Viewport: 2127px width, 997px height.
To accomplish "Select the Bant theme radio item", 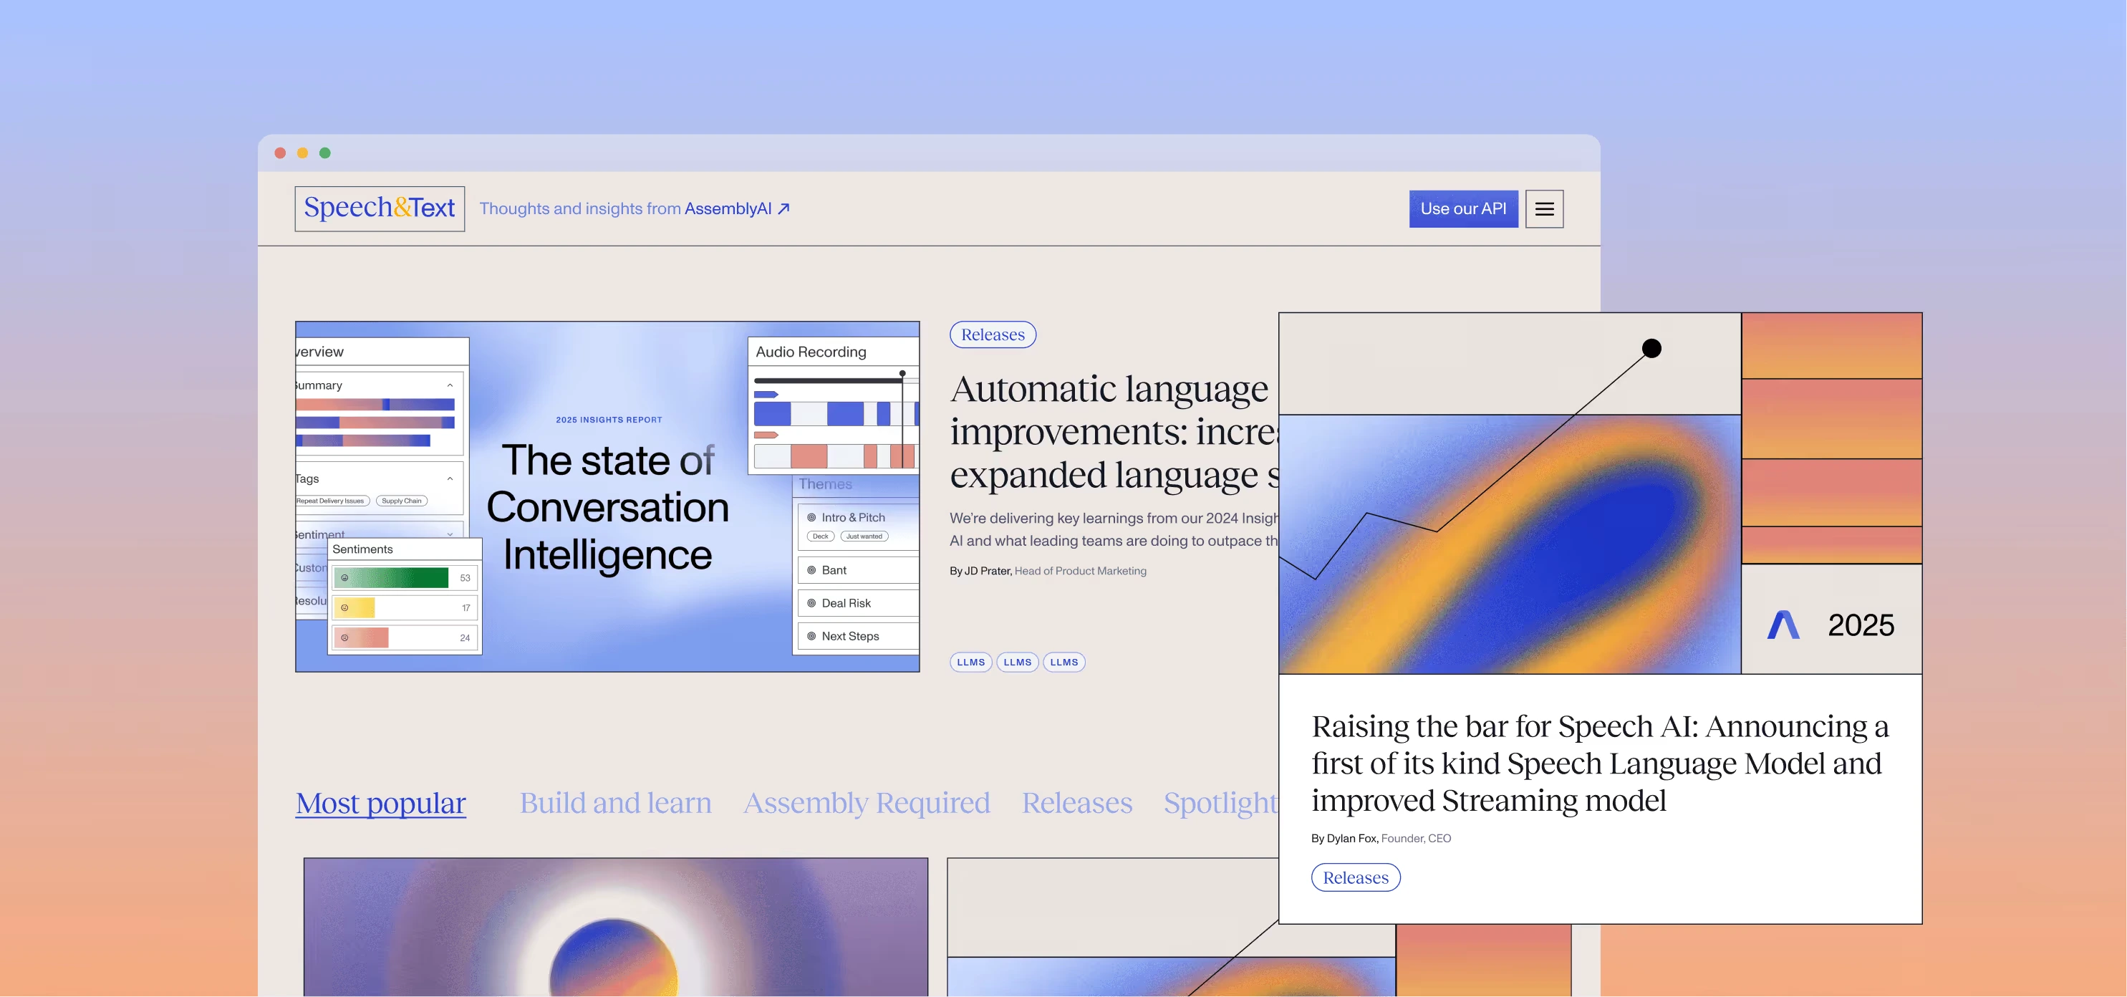I will (x=811, y=570).
